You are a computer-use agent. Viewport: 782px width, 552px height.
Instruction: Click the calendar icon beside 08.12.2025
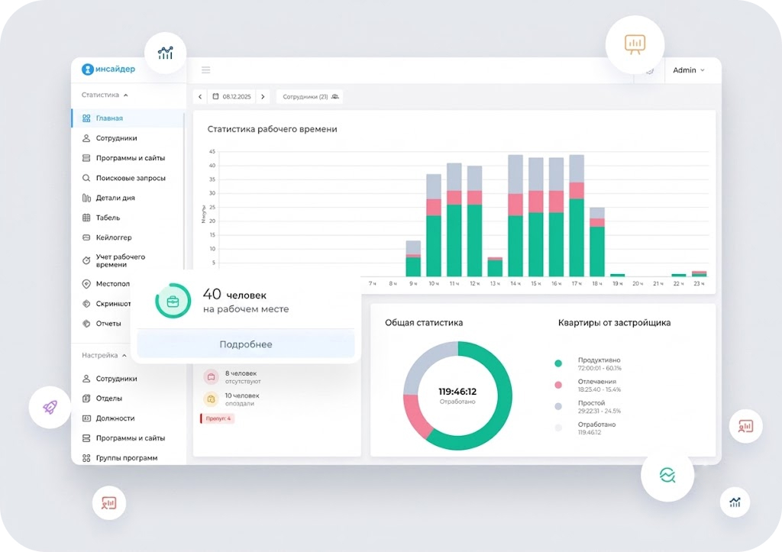click(215, 97)
